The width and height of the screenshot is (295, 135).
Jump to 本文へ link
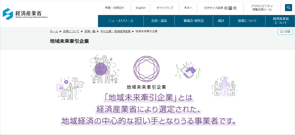point(188,8)
